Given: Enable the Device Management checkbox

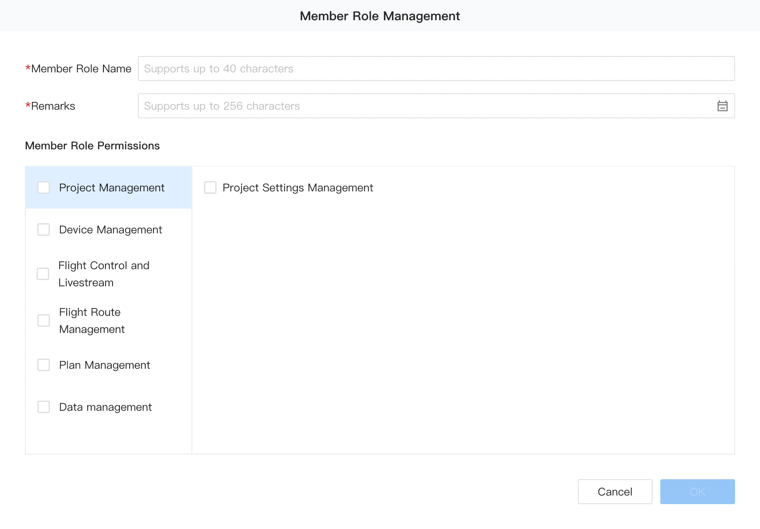Looking at the screenshot, I should [x=44, y=229].
